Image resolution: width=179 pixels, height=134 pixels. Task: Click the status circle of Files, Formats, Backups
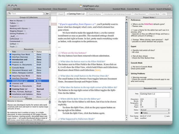point(35,92)
